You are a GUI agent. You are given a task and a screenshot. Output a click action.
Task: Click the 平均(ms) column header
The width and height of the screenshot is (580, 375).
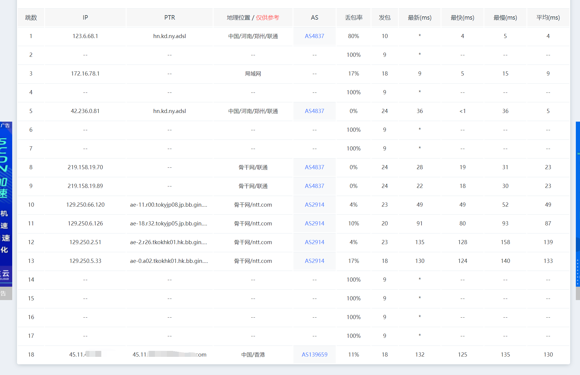[548, 18]
